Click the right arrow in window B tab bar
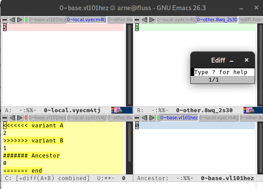This screenshot has width=263, height=189. pos(152,20)
